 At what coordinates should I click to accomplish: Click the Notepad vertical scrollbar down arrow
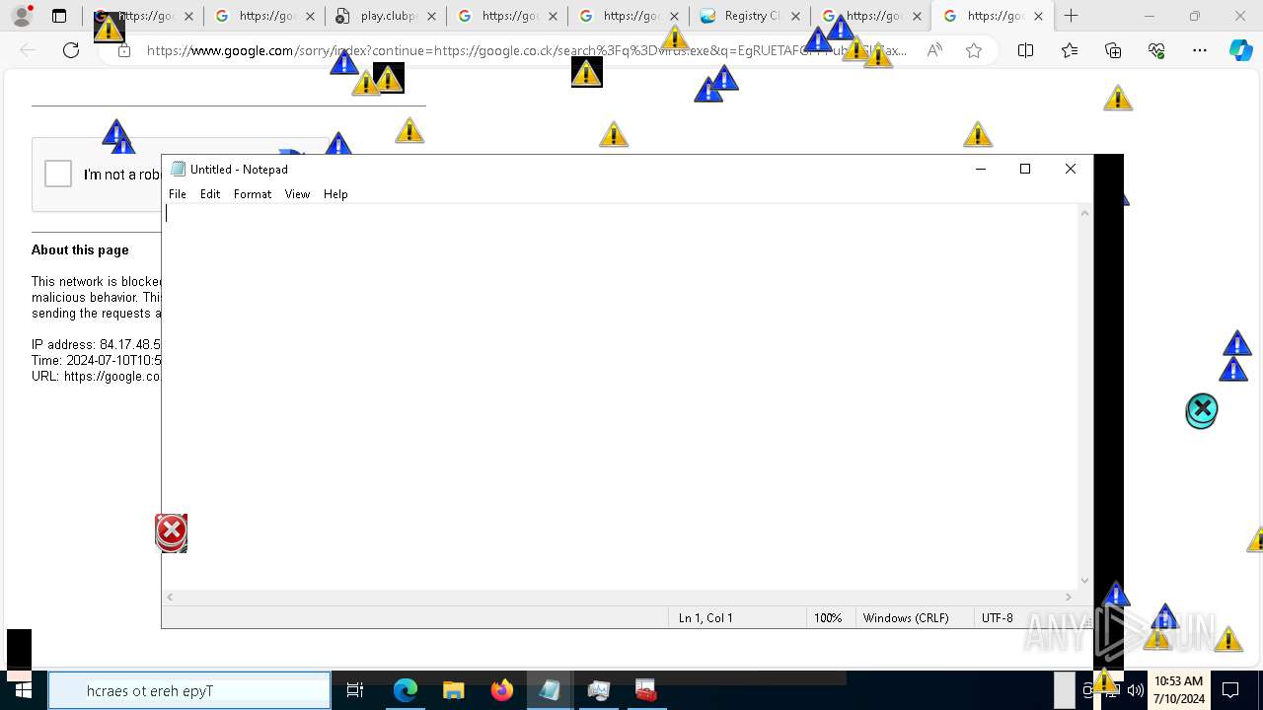pos(1085,581)
